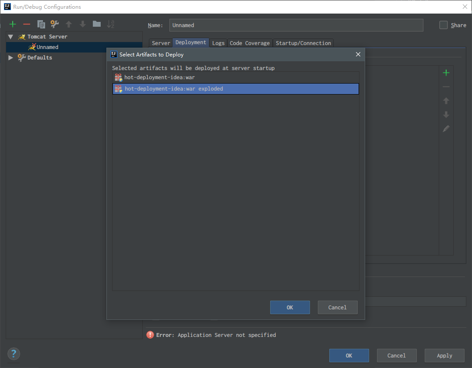
Task: Remove artifact using the minus in Deployment panel
Action: coord(446,87)
